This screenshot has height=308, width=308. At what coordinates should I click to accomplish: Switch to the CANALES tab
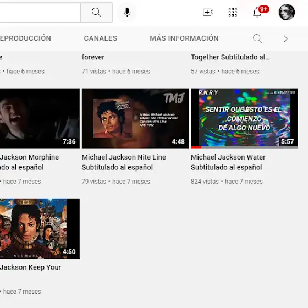coord(100,38)
